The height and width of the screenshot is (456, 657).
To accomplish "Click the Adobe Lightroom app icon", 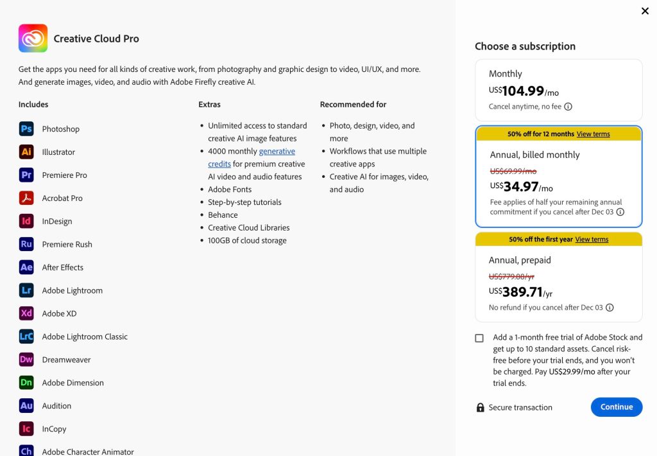I will pos(26,291).
